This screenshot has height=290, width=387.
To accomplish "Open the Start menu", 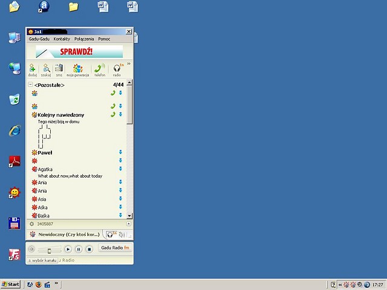I will [10, 285].
